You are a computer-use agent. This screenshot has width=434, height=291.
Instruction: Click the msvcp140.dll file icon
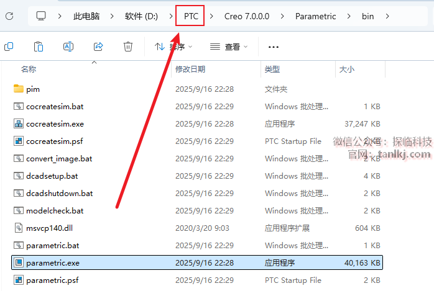pos(19,228)
